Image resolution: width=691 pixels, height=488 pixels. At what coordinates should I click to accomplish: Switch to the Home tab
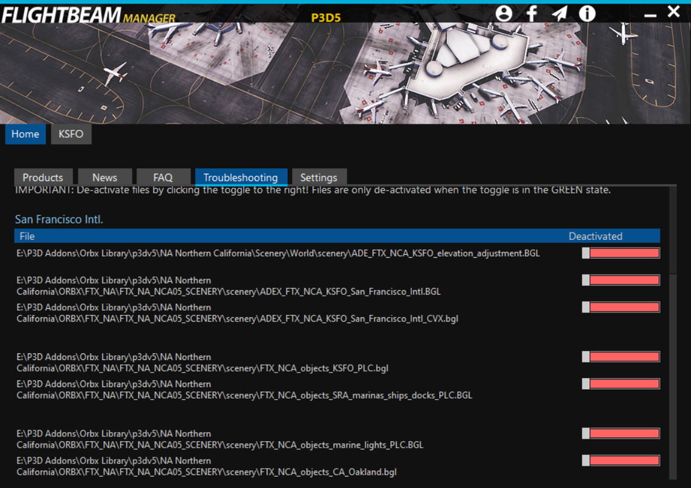[25, 134]
